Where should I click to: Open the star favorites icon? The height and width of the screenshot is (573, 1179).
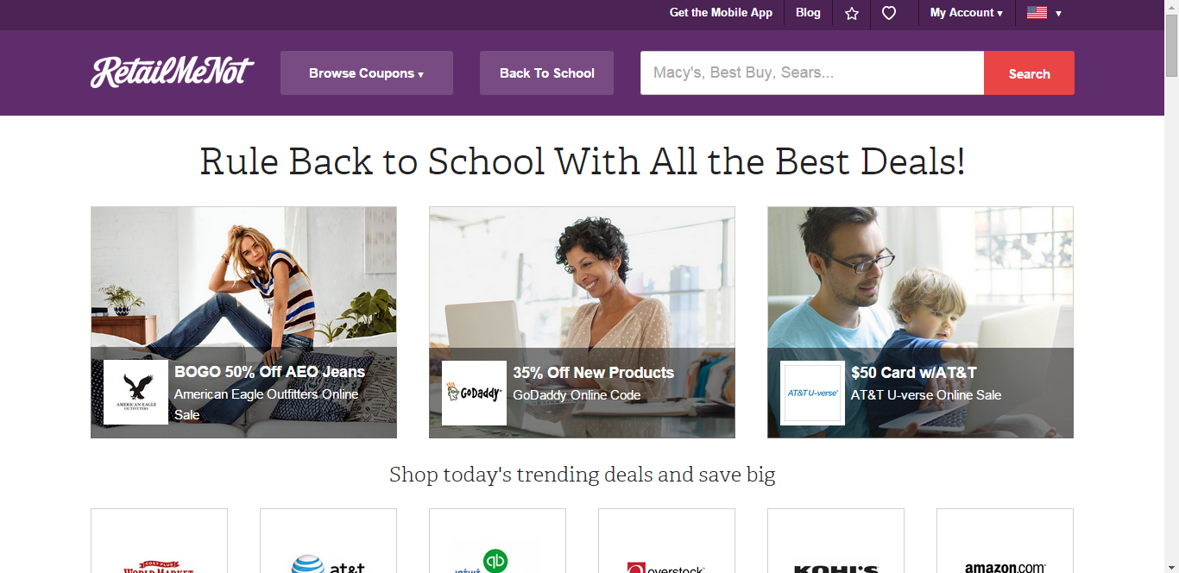[x=852, y=13]
